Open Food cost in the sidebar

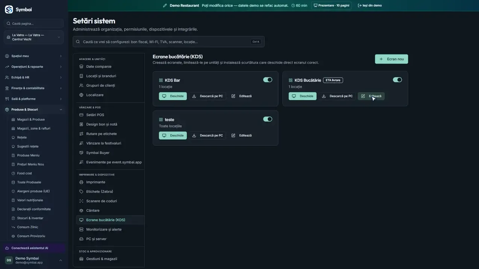pyautogui.click(x=24, y=173)
